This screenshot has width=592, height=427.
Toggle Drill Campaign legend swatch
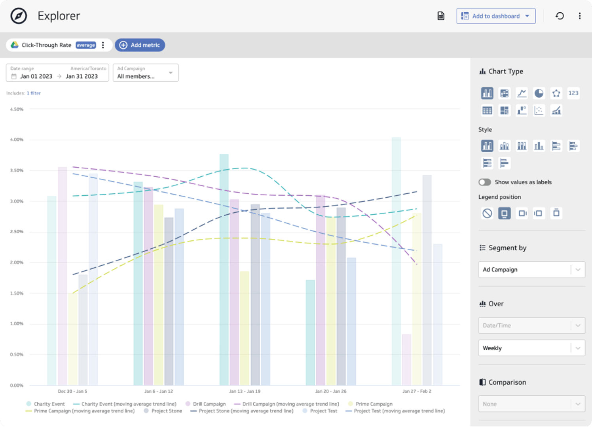[x=188, y=404]
